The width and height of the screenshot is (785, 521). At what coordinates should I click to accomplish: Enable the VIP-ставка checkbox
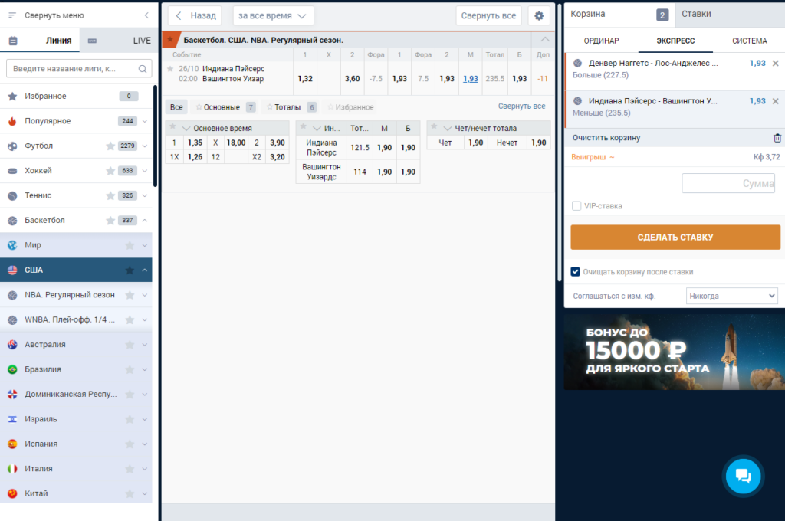576,205
